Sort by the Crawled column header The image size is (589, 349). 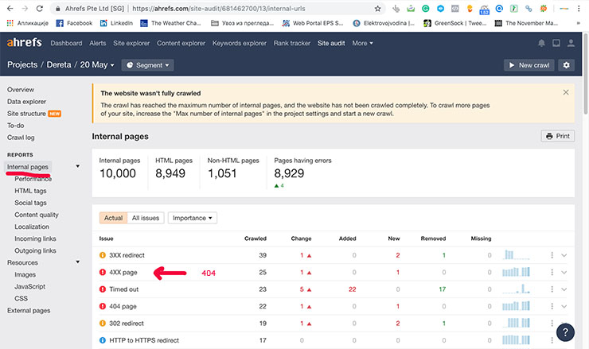pyautogui.click(x=255, y=238)
